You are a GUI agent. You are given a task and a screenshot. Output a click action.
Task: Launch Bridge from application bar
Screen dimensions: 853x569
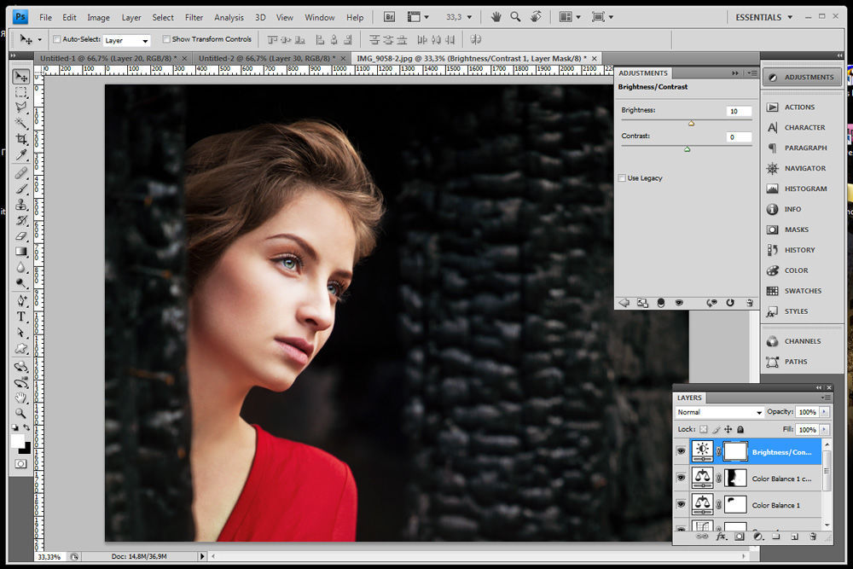point(390,17)
